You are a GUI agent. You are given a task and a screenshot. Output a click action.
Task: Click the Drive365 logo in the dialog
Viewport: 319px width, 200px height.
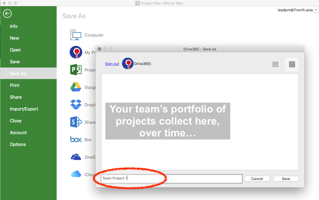point(128,64)
